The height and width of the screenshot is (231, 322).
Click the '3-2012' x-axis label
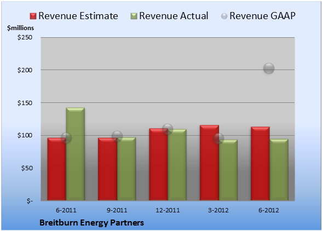point(219,210)
